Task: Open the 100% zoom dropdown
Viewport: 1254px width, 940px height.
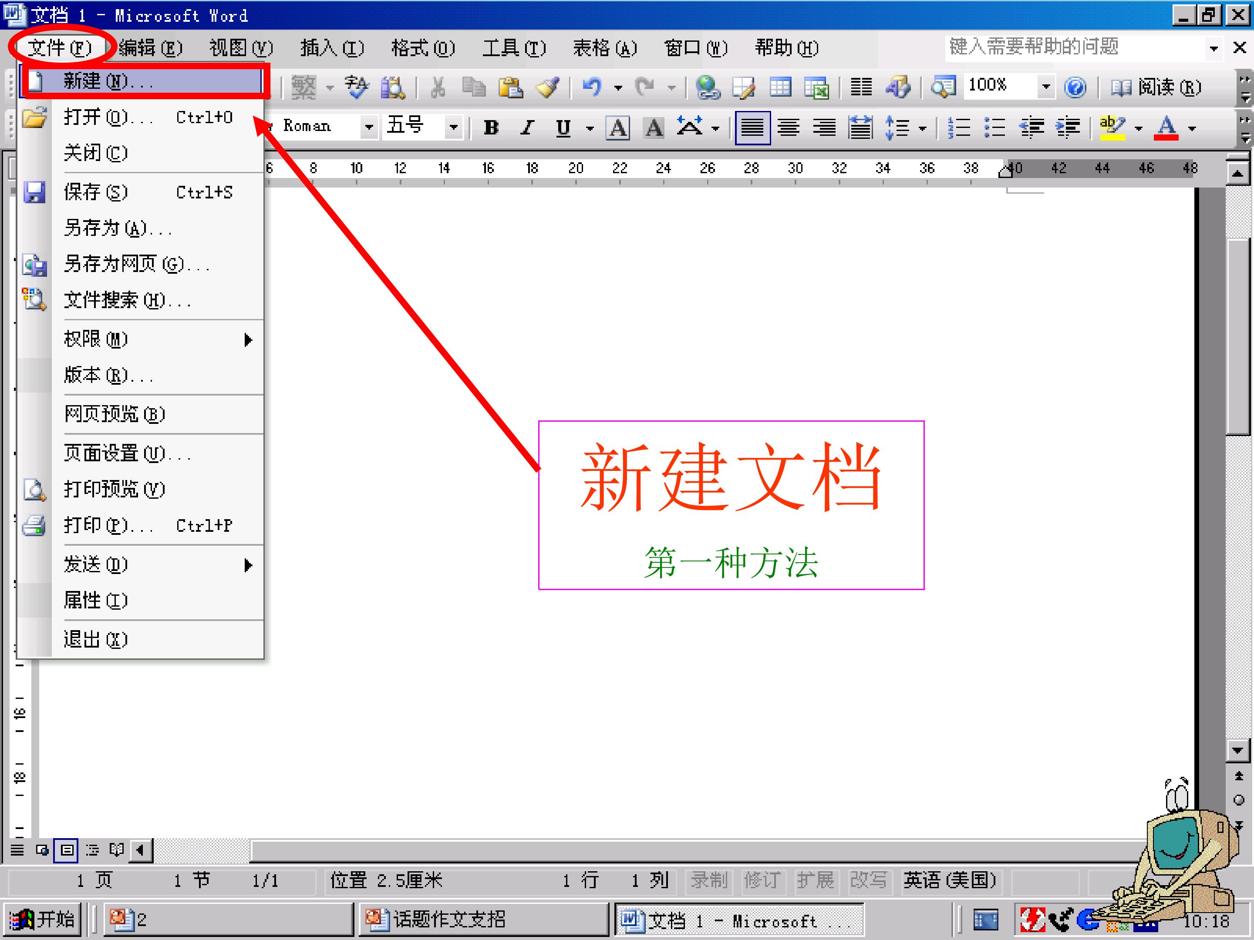Action: click(x=1046, y=87)
